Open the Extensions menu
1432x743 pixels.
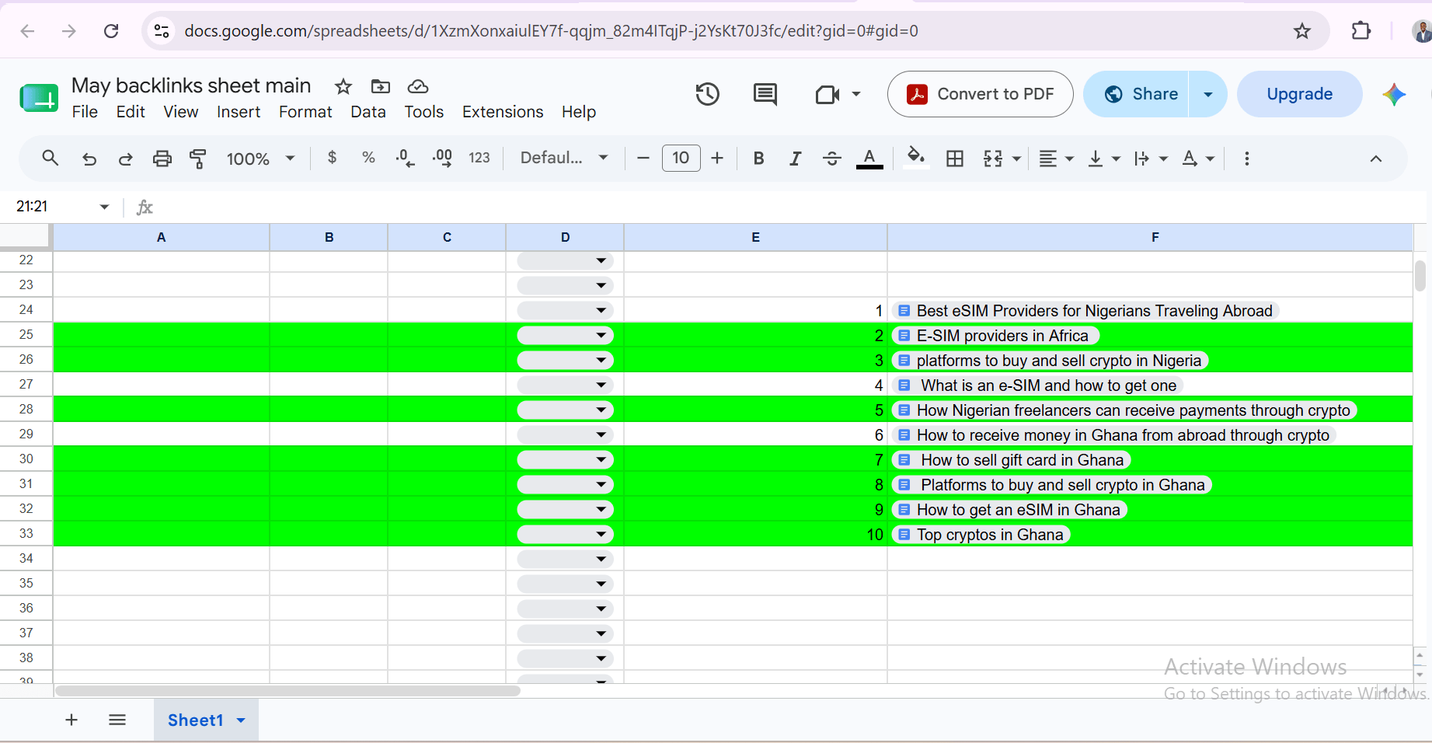[x=503, y=112]
